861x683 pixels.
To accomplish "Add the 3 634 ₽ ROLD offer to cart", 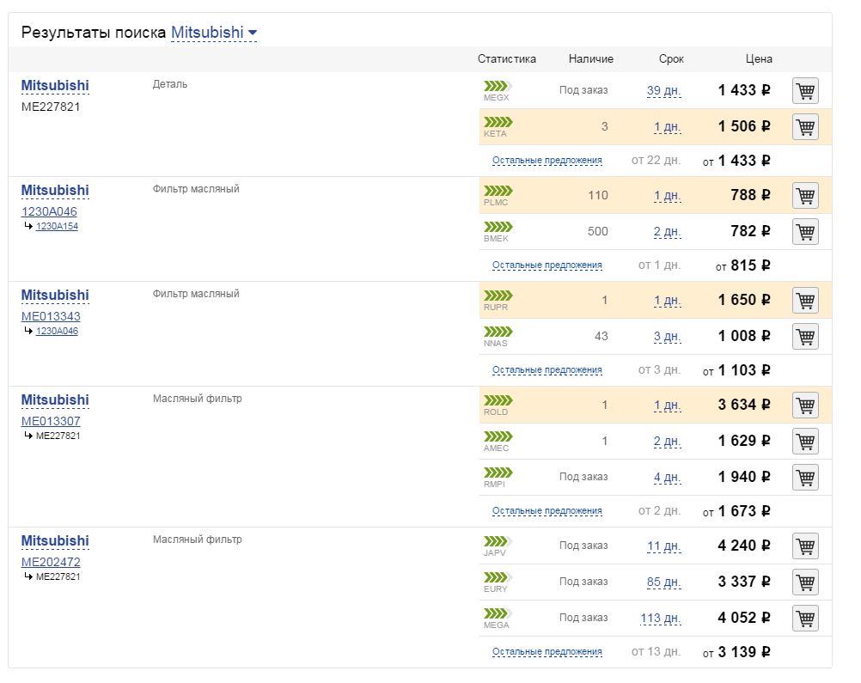I will tap(805, 406).
